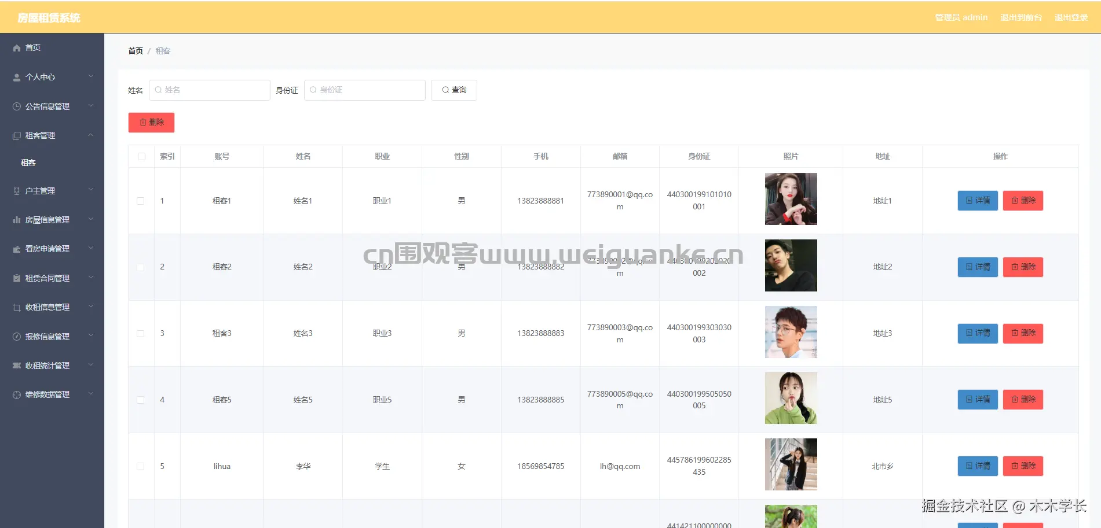Check the row checkbox for 租客5
The height and width of the screenshot is (528, 1101).
tap(140, 400)
